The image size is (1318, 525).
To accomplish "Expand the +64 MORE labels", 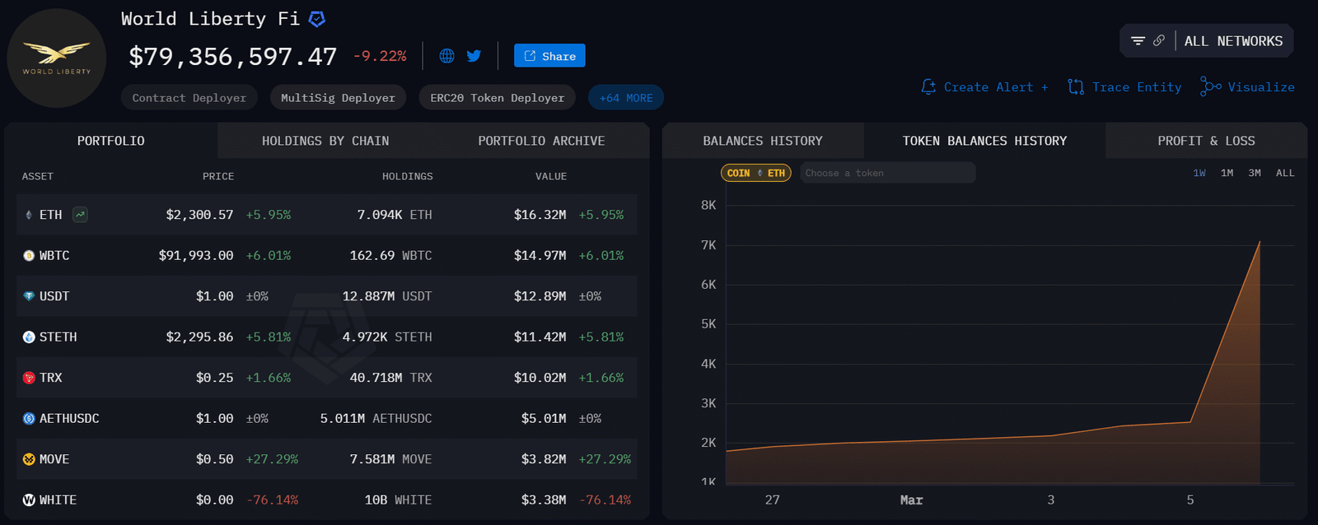I will coord(625,98).
